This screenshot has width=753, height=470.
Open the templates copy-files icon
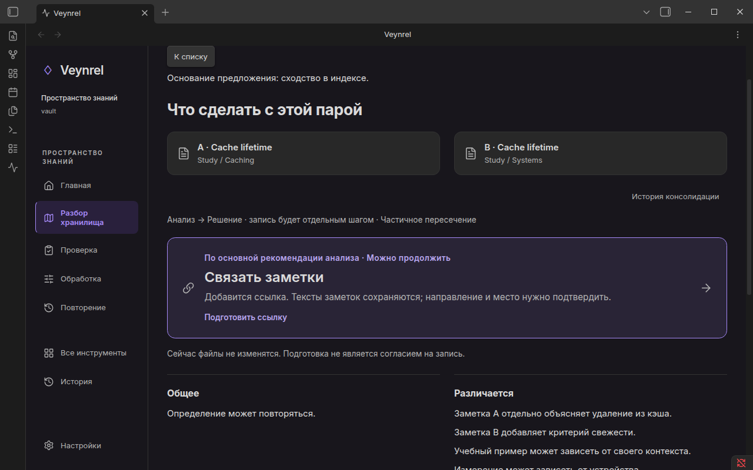tap(13, 111)
